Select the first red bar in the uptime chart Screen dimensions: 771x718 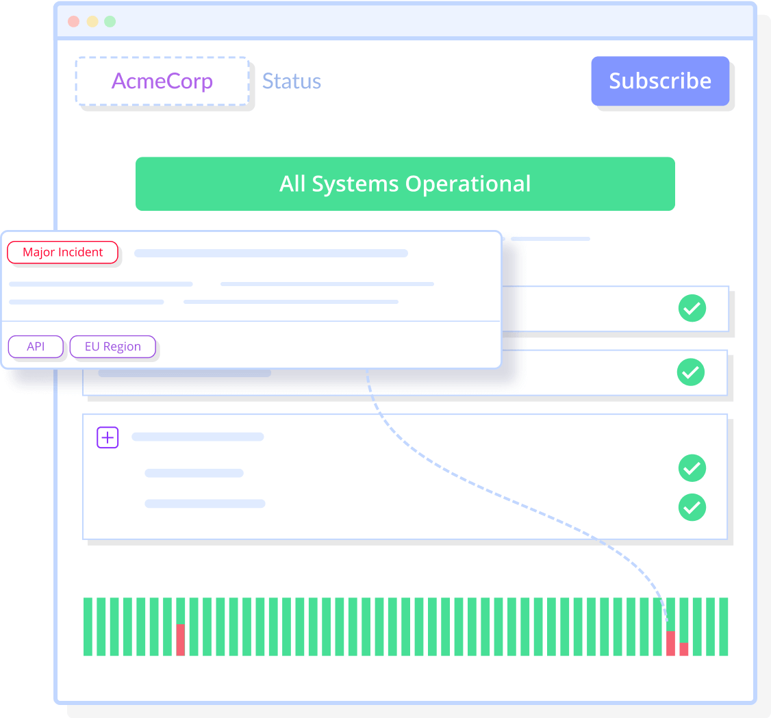pos(181,638)
